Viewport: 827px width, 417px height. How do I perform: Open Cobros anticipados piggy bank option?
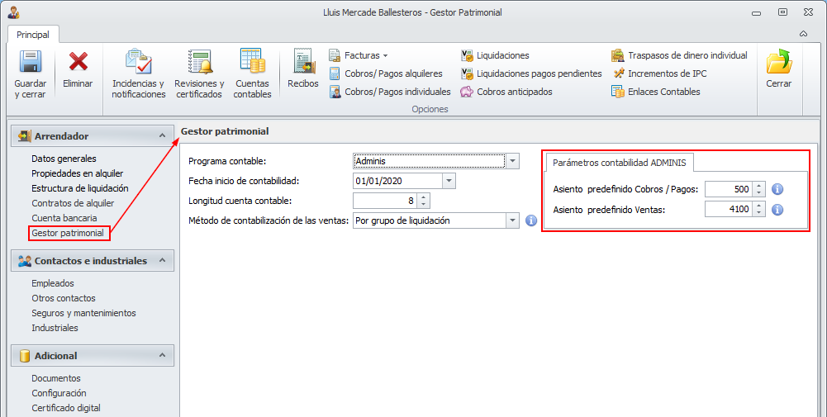pyautogui.click(x=506, y=92)
